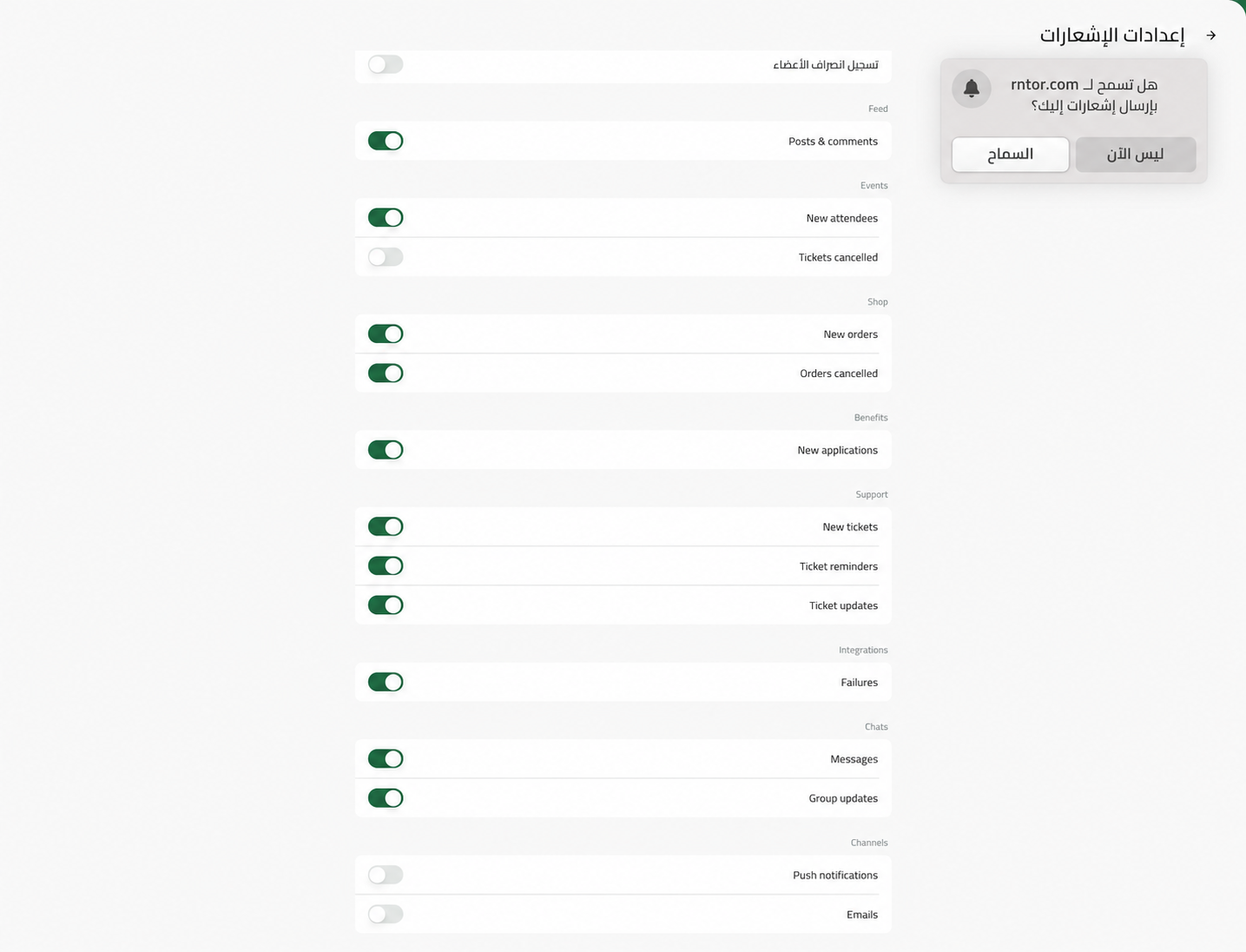1246x952 pixels.
Task: Disable the Posts & comments toggle
Action: (386, 141)
